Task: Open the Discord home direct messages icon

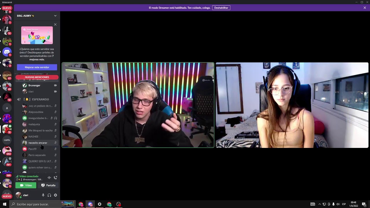Action: pyautogui.click(x=7, y=52)
